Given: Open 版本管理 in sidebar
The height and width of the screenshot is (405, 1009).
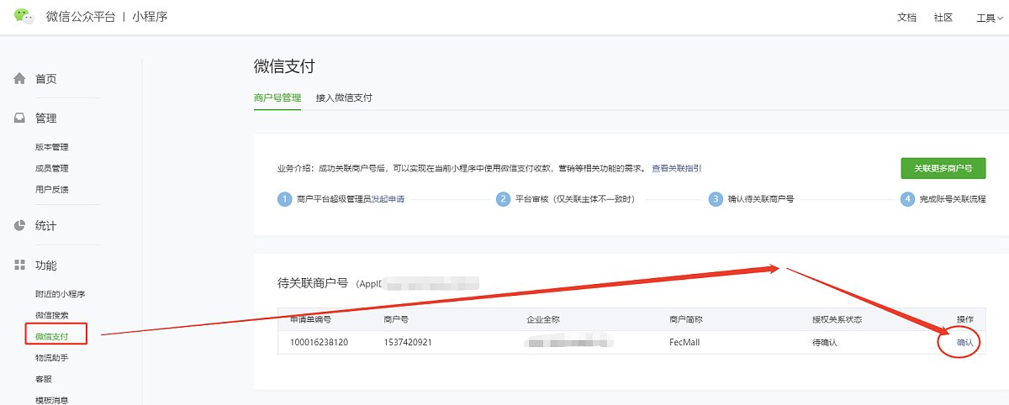Looking at the screenshot, I should pos(51,147).
